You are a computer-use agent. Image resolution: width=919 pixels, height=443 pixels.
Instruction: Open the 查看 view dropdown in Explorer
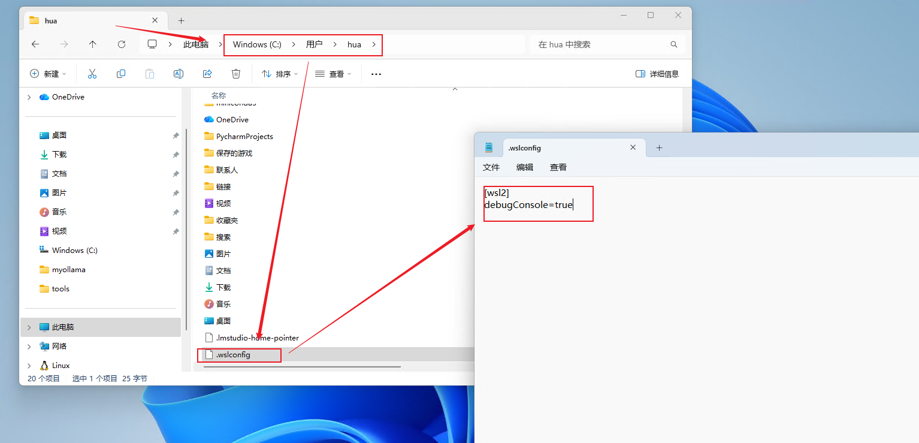[x=333, y=74]
